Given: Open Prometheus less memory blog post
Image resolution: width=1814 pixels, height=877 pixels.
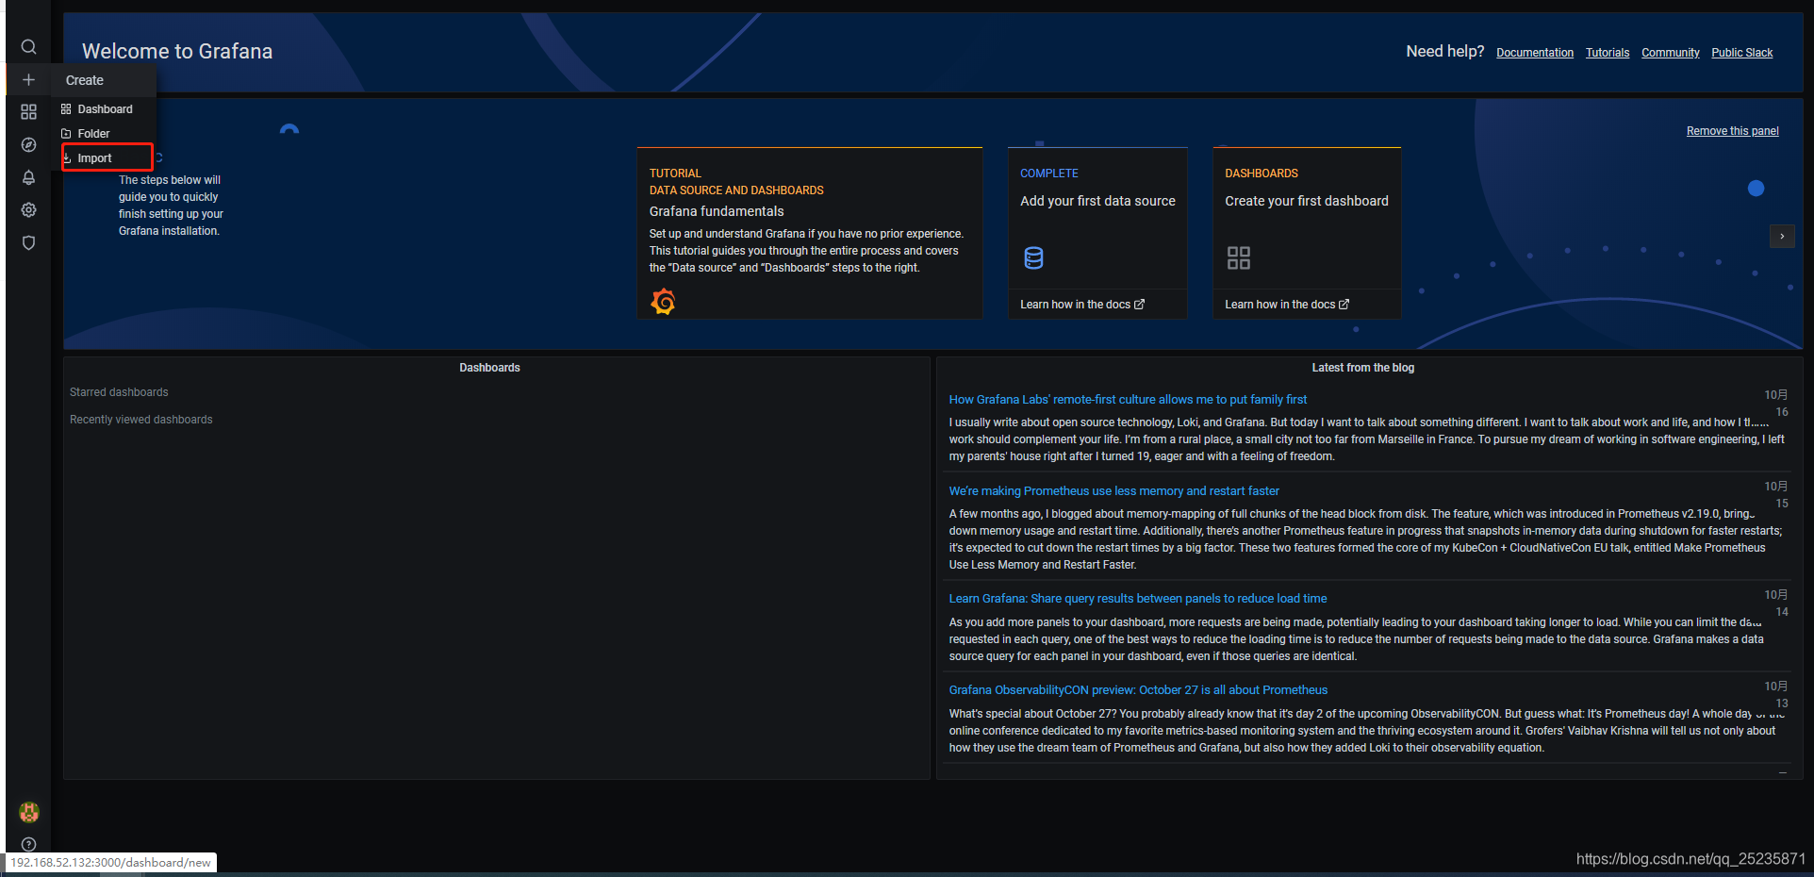Looking at the screenshot, I should tap(1113, 491).
